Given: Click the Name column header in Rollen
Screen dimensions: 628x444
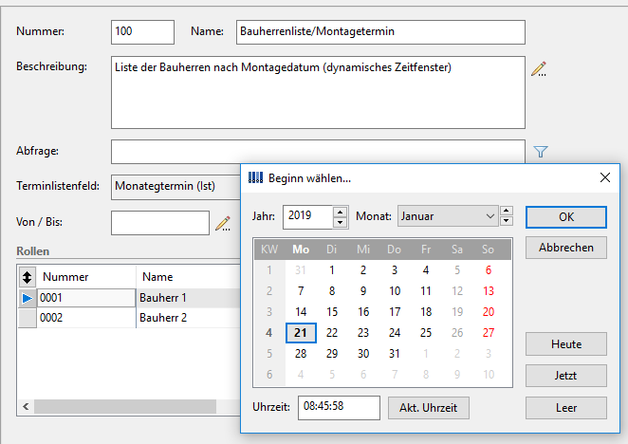Looking at the screenshot, I should pyautogui.click(x=188, y=277).
